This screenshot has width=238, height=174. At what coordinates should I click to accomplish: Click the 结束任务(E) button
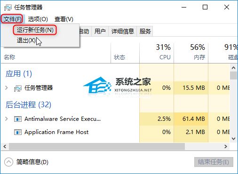(x=214, y=162)
